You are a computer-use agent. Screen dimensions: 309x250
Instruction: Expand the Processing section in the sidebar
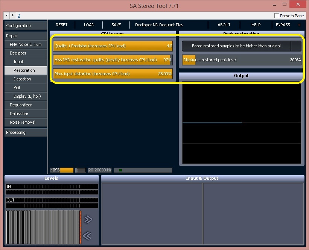[x=26, y=132]
